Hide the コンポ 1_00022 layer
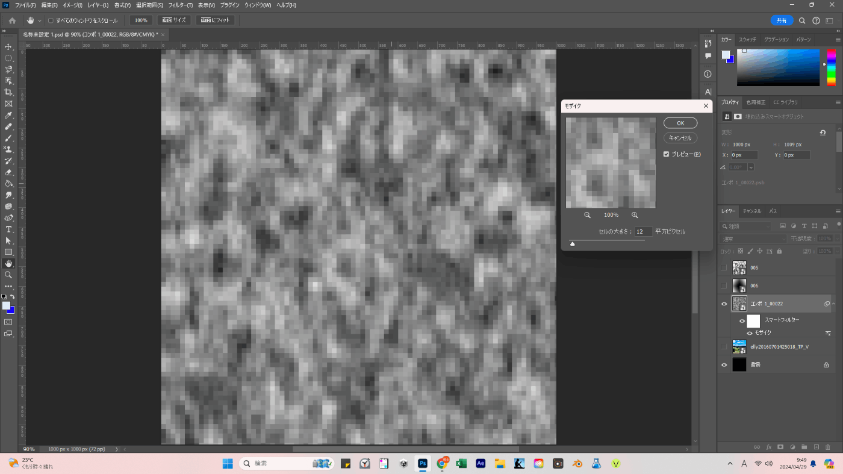This screenshot has width=843, height=474. (724, 304)
